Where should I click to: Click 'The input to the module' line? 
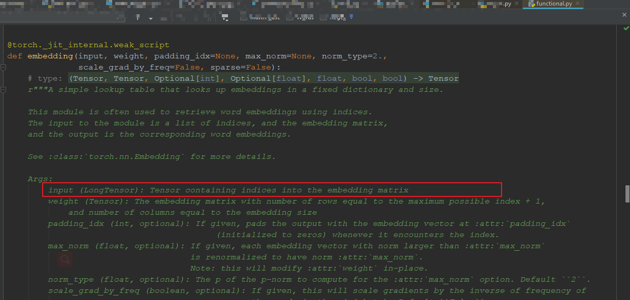coord(208,123)
